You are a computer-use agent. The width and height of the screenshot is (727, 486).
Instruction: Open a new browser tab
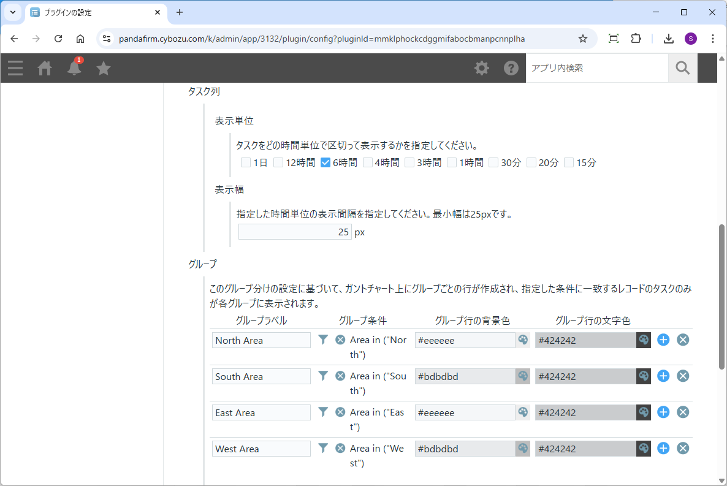[180, 12]
